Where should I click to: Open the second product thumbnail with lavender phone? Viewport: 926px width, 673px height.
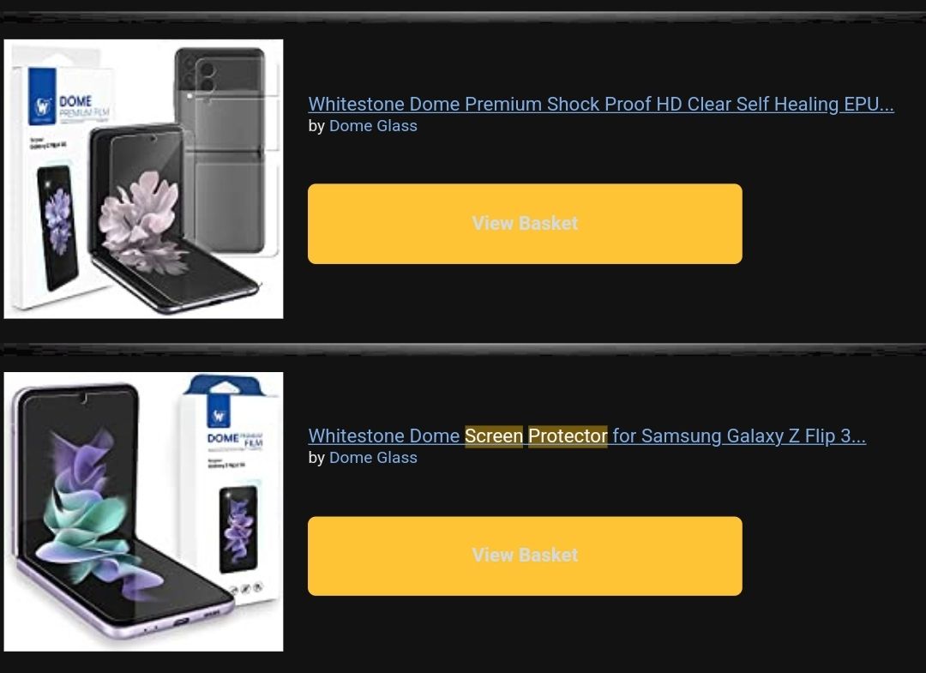tap(143, 512)
